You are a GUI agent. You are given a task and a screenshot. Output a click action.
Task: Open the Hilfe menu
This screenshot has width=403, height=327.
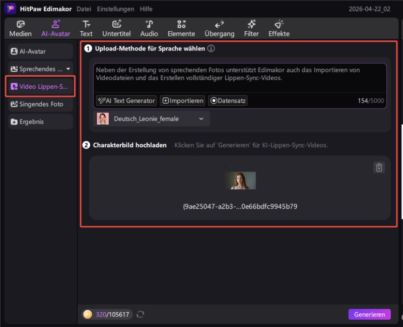click(x=146, y=9)
